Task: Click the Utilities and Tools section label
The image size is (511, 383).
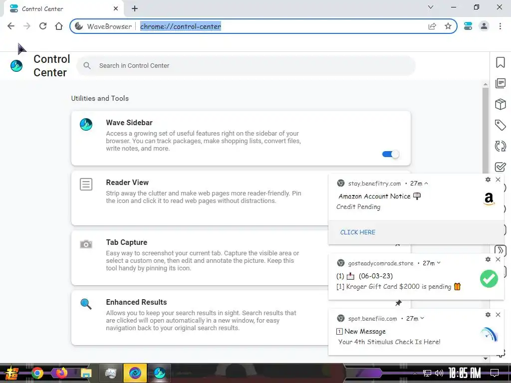Action: [x=100, y=98]
